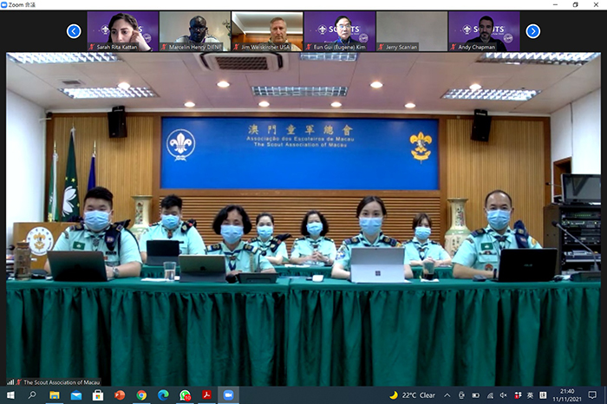This screenshot has height=404, width=607.
Task: Select Marcelin Henry DIENE's video thumbnail
Action: [x=195, y=31]
